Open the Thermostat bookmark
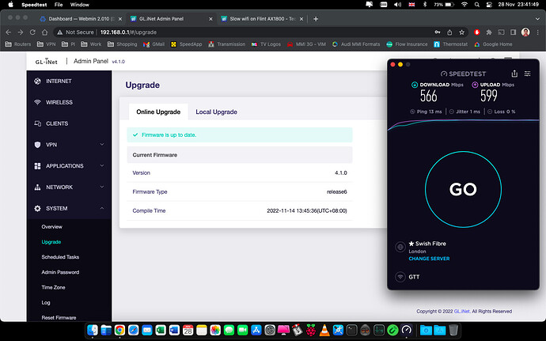This screenshot has height=341, width=546. point(450,44)
